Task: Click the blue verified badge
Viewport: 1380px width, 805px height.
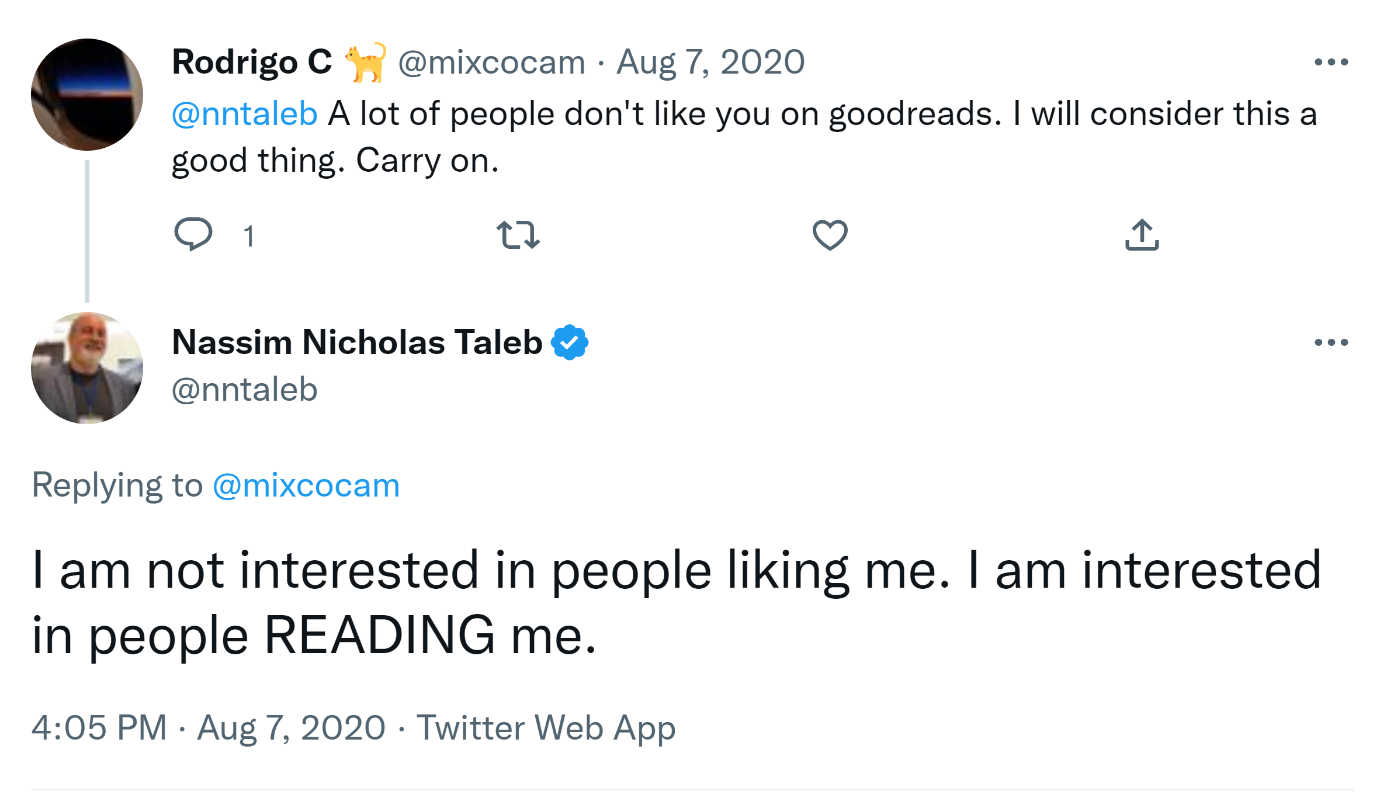Action: (570, 342)
